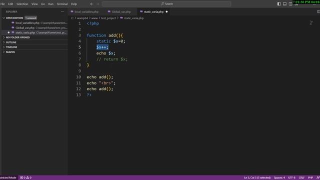Click the selected '$x++;' on line 5

[x=102, y=47]
